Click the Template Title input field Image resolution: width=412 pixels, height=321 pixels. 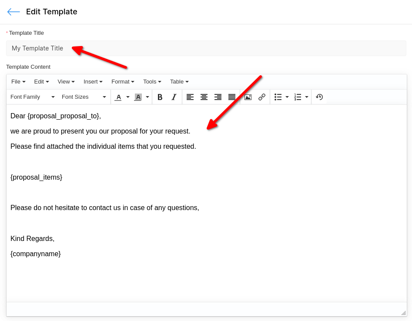[206, 48]
